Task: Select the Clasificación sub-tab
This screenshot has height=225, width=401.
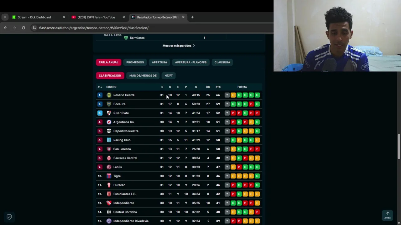Action: pyautogui.click(x=110, y=76)
